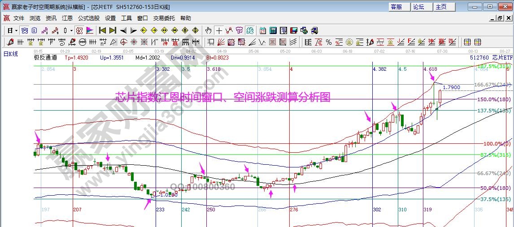Screen dimensions: 514x227
Task: Open the 江恩 menu
Action: pos(67,18)
